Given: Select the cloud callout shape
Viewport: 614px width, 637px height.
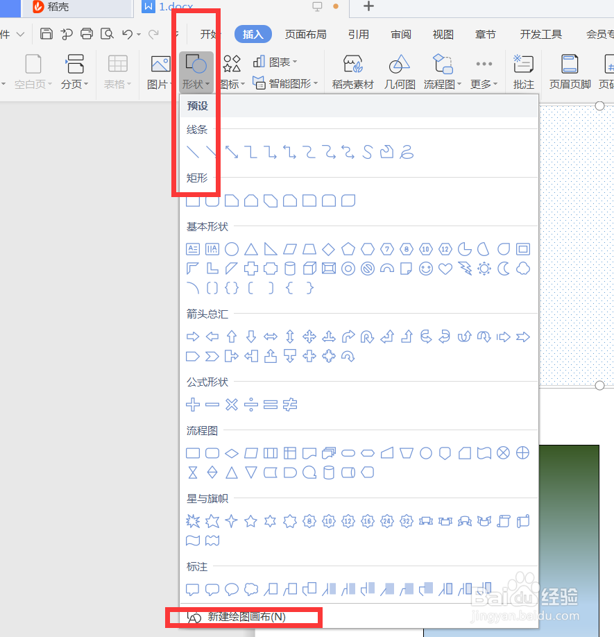Looking at the screenshot, I should click(251, 590).
